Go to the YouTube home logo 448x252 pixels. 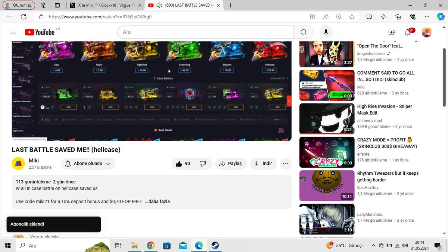click(40, 32)
